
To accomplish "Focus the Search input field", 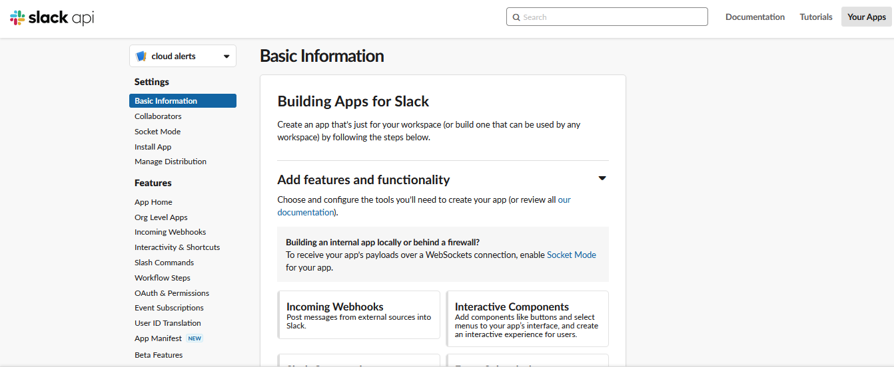I will click(x=607, y=17).
